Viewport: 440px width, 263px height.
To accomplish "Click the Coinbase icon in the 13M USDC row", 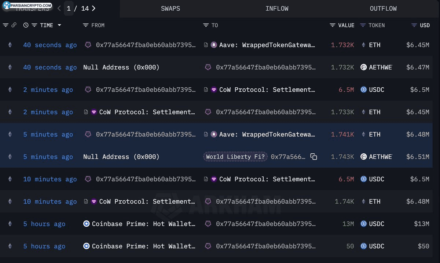I will click(x=87, y=224).
